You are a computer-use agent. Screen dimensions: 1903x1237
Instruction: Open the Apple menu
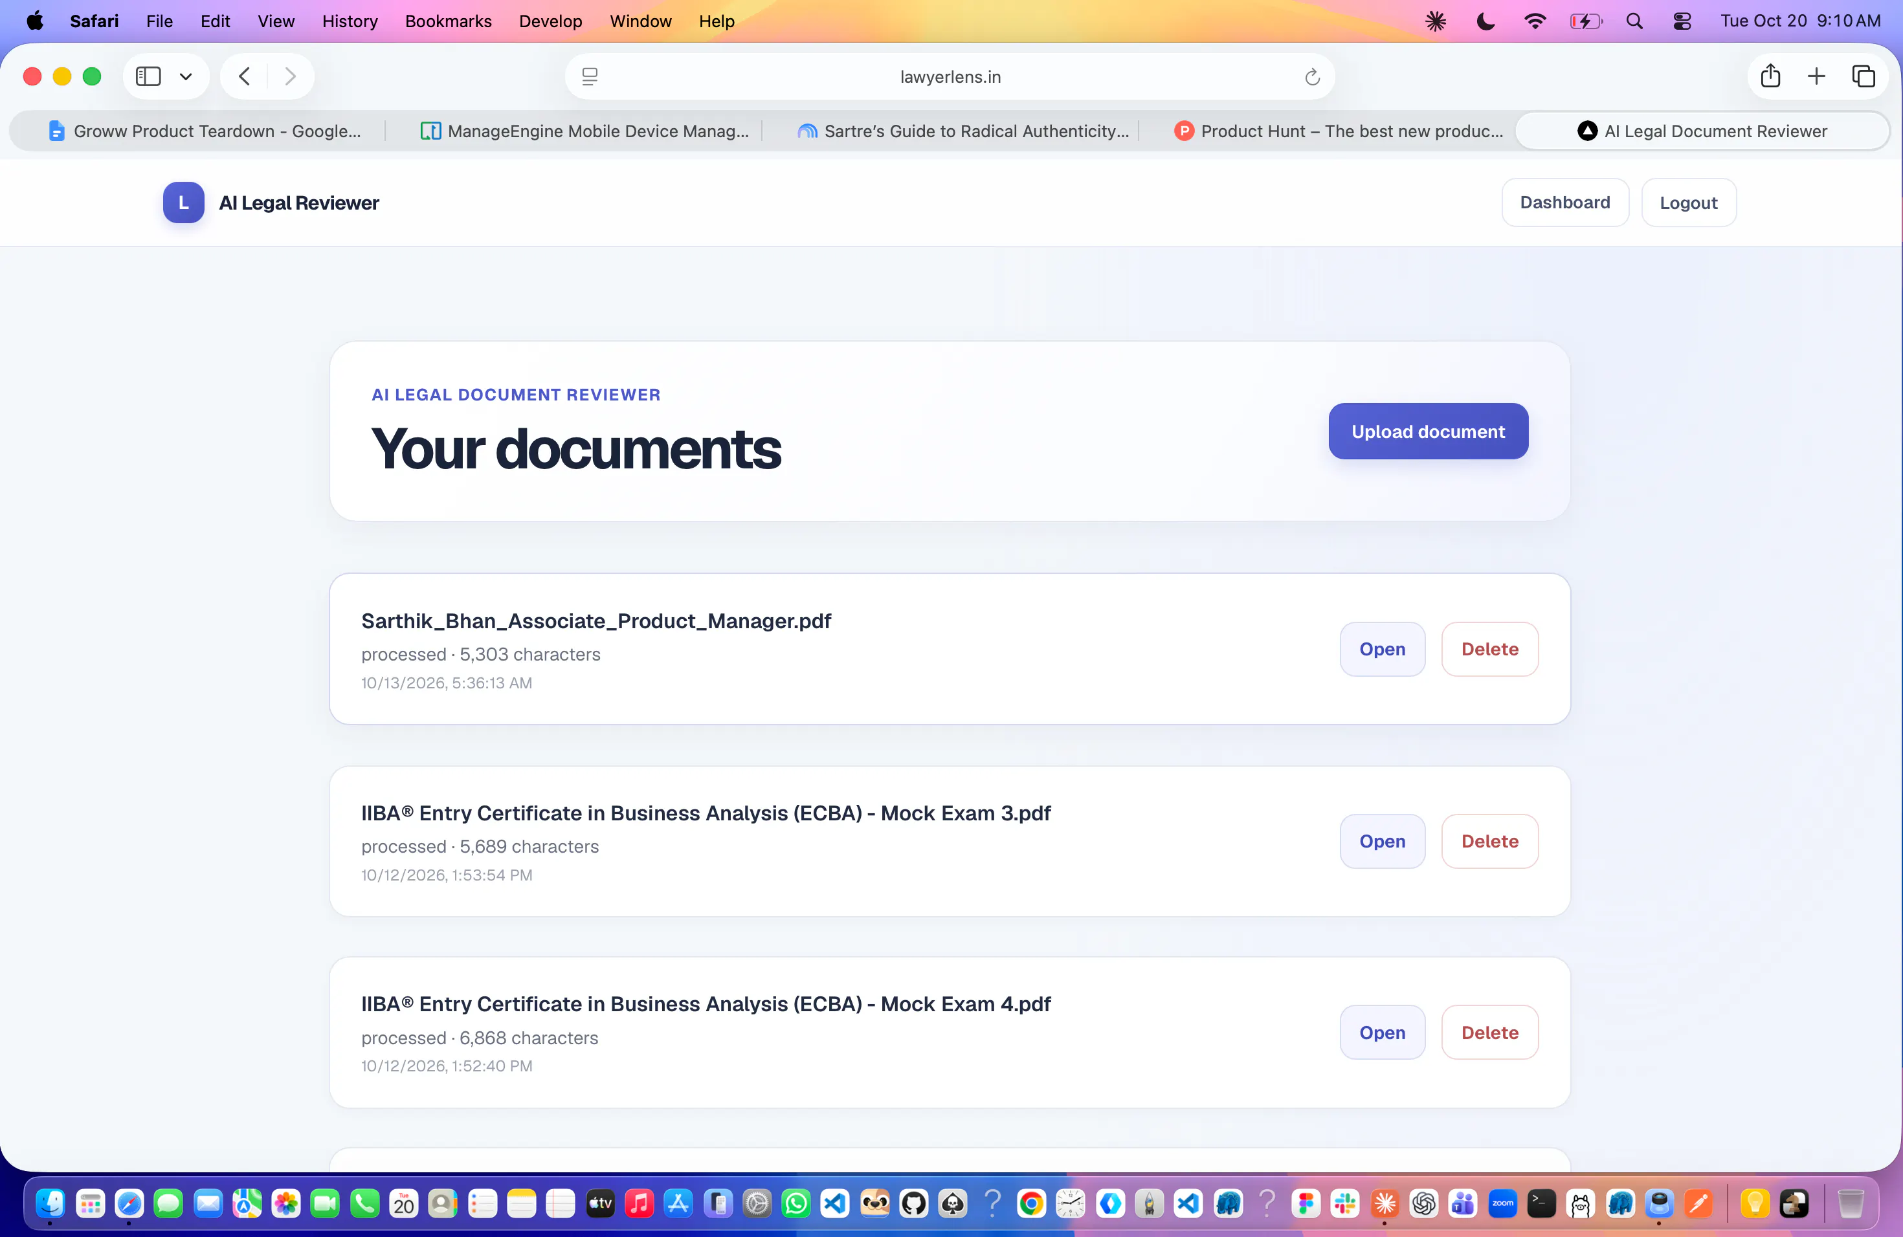point(35,21)
